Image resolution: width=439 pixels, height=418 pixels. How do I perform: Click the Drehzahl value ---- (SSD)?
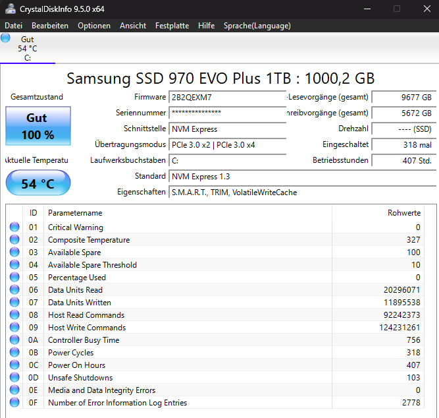403,129
